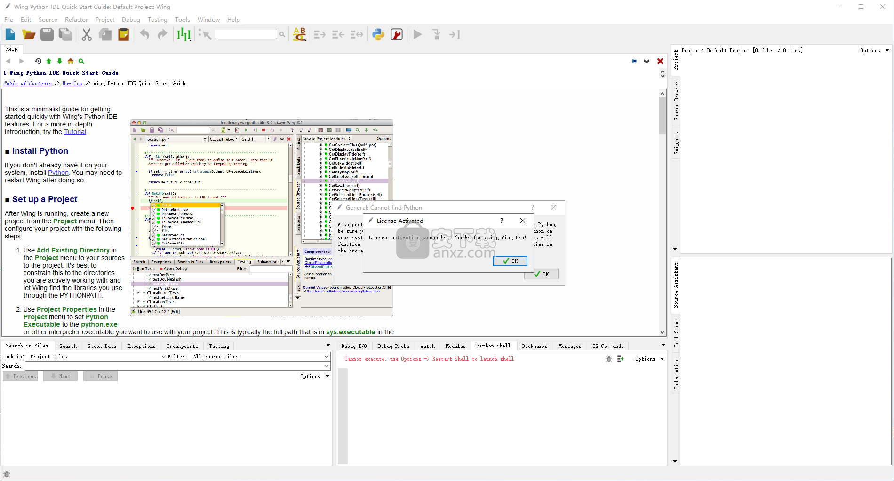This screenshot has width=894, height=481.
Task: Follow the How-Tos breadcrumb link
Action: coord(72,83)
